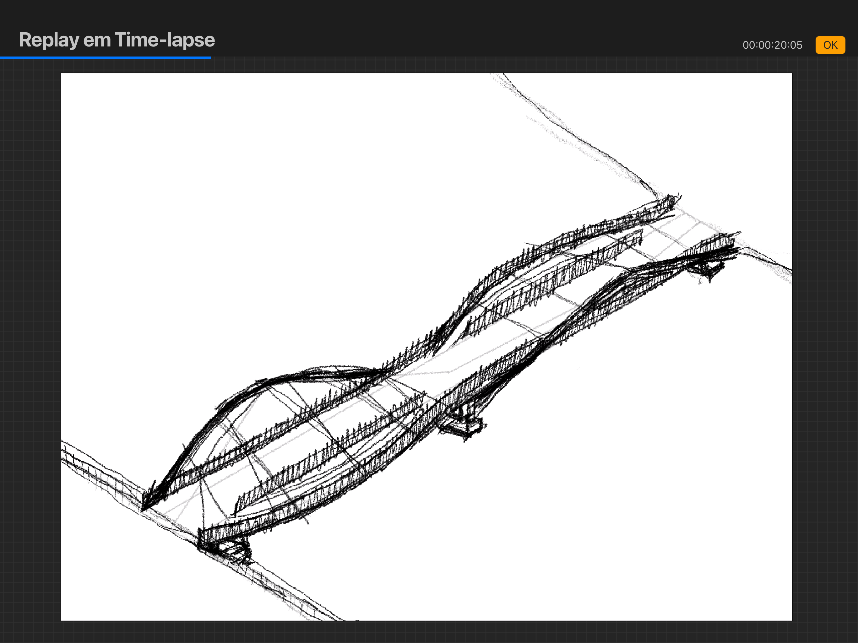Viewport: 858px width, 643px height.
Task: Click the bridge sketch replay canvas
Action: [x=426, y=347]
